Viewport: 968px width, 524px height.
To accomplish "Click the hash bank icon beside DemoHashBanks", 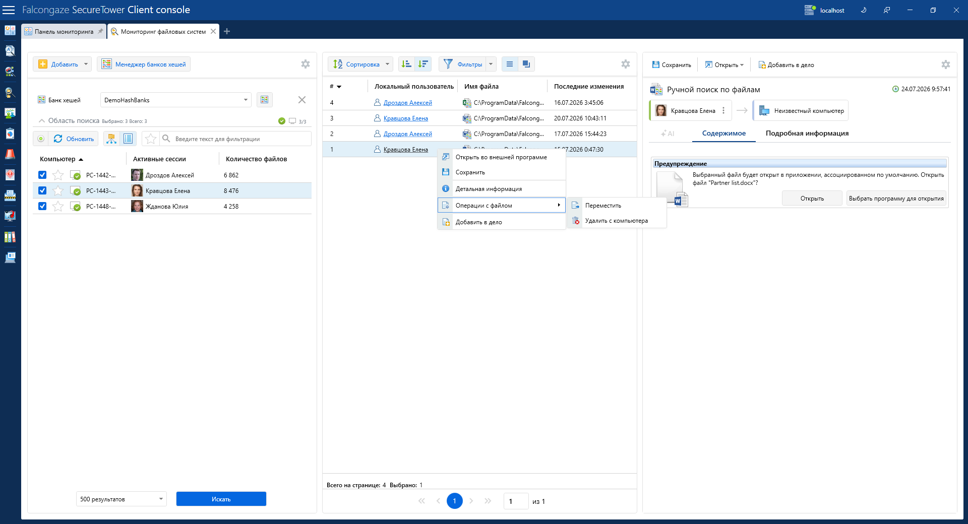I will click(x=265, y=100).
